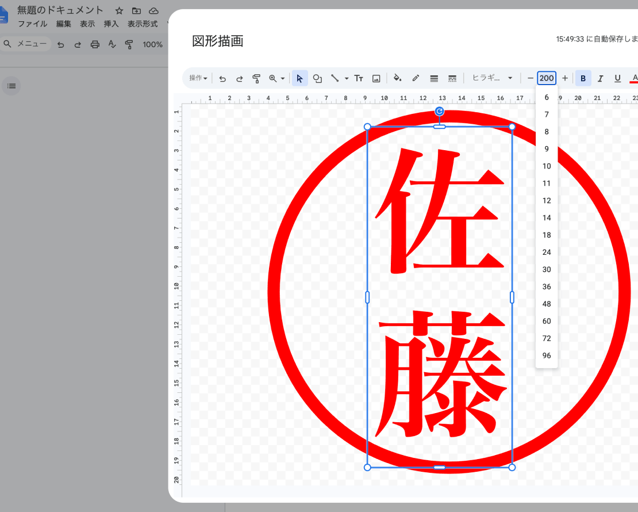Viewport: 638px width, 512px height.
Task: Show the document outline panel
Action: [x=11, y=86]
